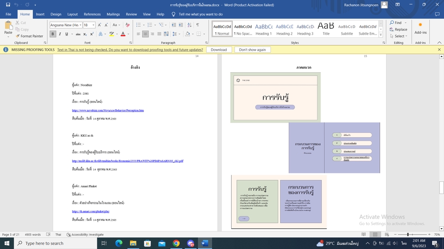
Task: Click the Clear All Formatting icon
Action: [128, 25]
